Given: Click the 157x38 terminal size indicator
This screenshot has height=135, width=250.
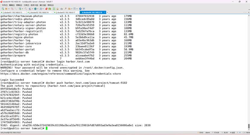Looking at the screenshot, I should [x=216, y=133].
